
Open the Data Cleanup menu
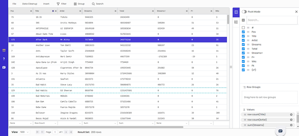[30, 4]
